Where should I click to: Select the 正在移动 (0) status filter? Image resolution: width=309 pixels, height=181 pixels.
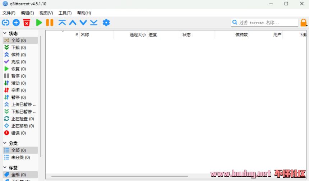pyautogui.click(x=20, y=126)
